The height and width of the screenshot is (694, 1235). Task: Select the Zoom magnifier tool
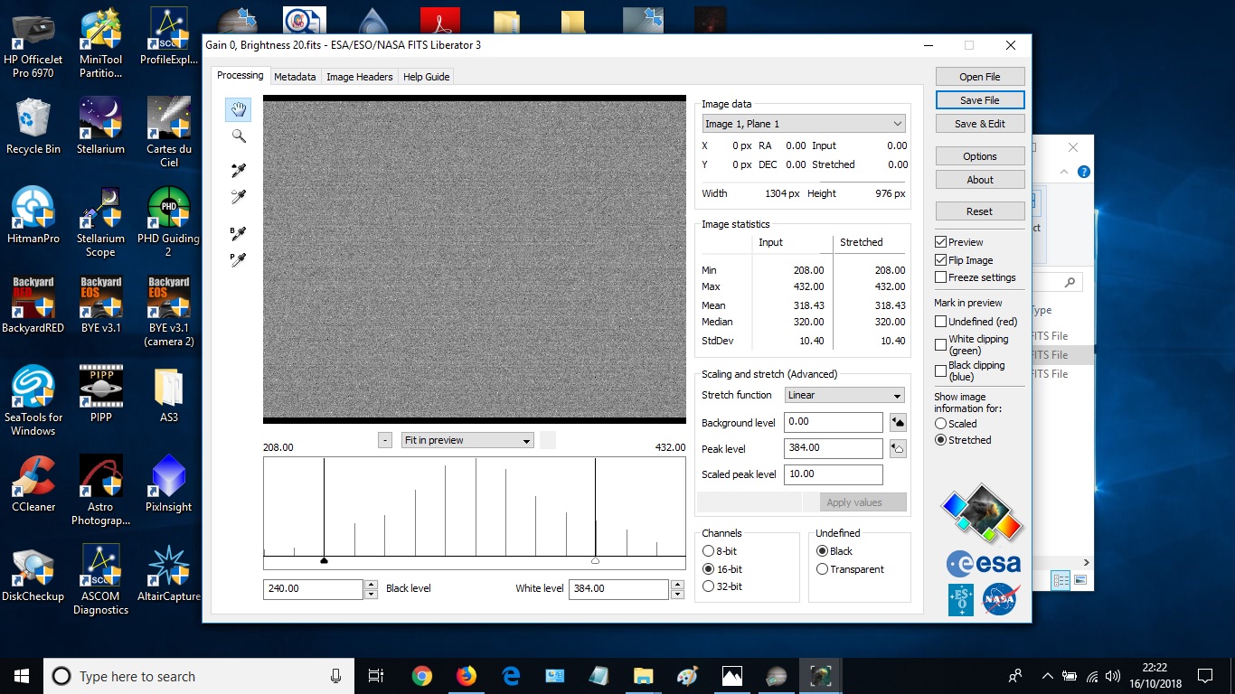[x=239, y=136]
